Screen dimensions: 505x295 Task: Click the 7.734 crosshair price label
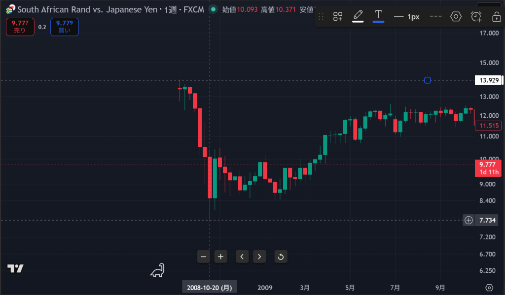pos(487,220)
